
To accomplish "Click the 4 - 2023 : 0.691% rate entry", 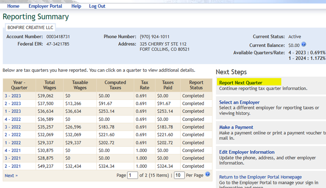I will [307, 53].
